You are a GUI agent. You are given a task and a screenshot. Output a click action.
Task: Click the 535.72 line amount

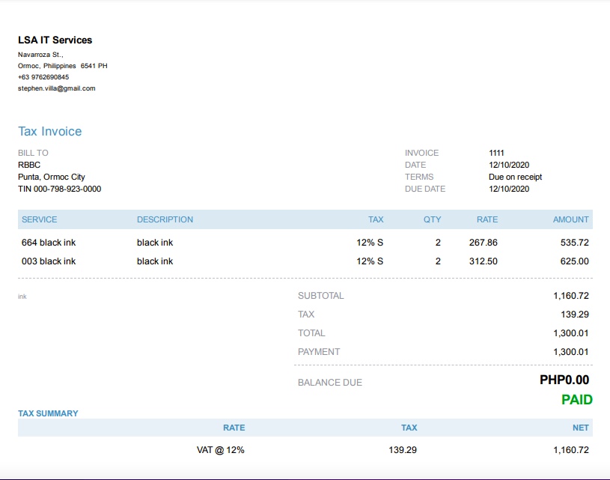point(574,243)
